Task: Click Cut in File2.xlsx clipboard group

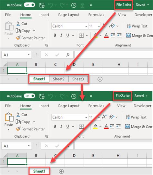Action: (x=22, y=115)
